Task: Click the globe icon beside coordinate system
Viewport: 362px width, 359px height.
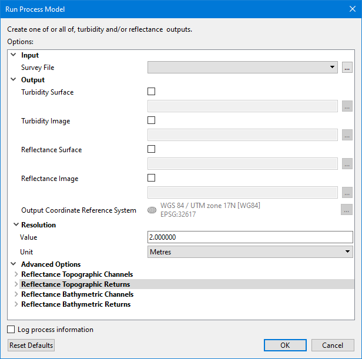Action: click(x=152, y=210)
